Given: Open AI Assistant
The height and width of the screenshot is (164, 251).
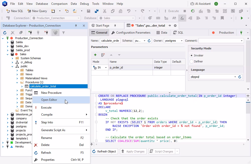Looking at the screenshot, I should 200,4.
